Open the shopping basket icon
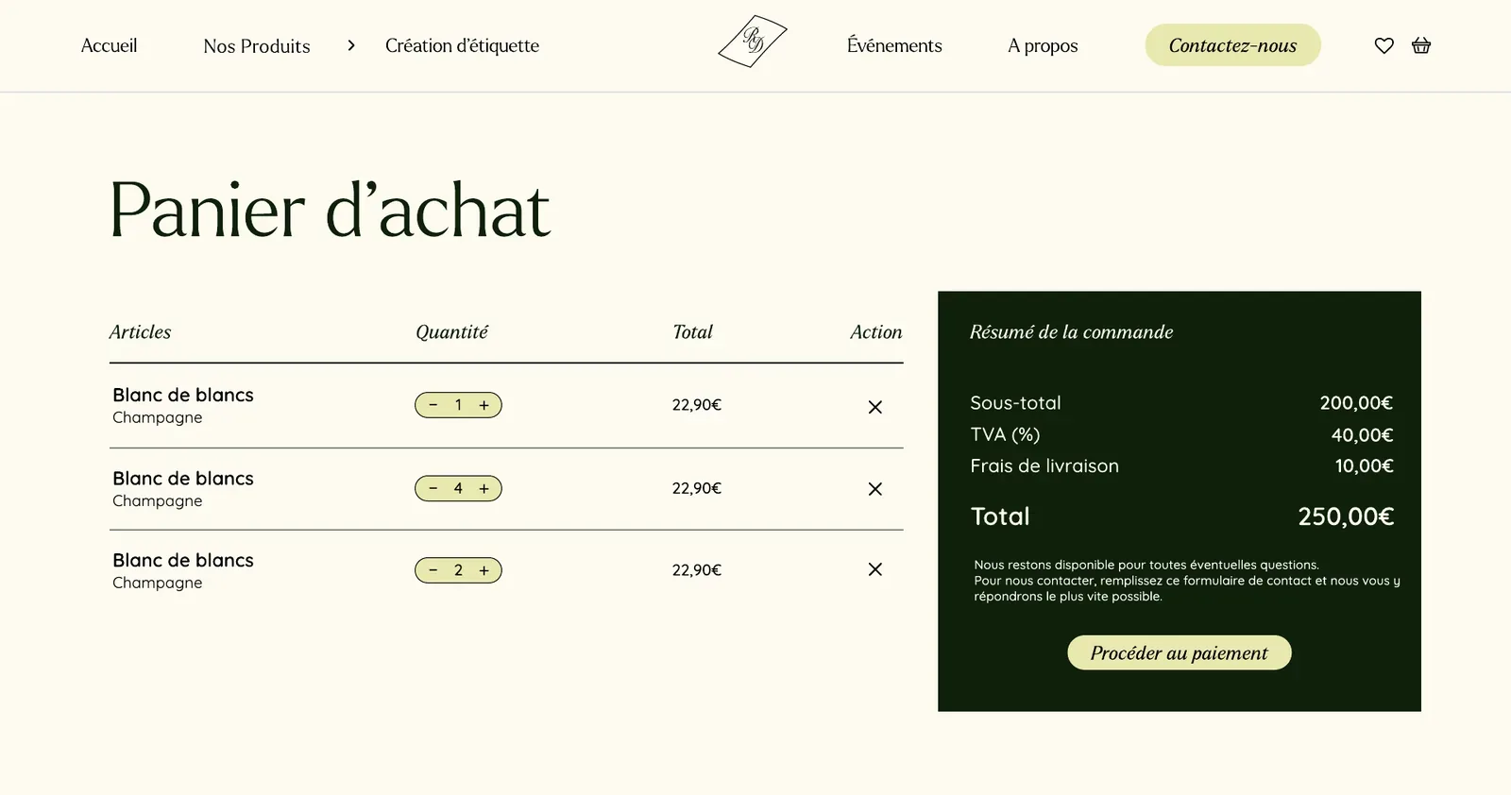Image resolution: width=1511 pixels, height=795 pixels. click(x=1421, y=45)
